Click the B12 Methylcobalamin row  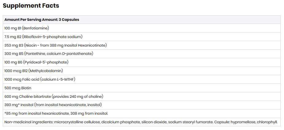[33, 71]
